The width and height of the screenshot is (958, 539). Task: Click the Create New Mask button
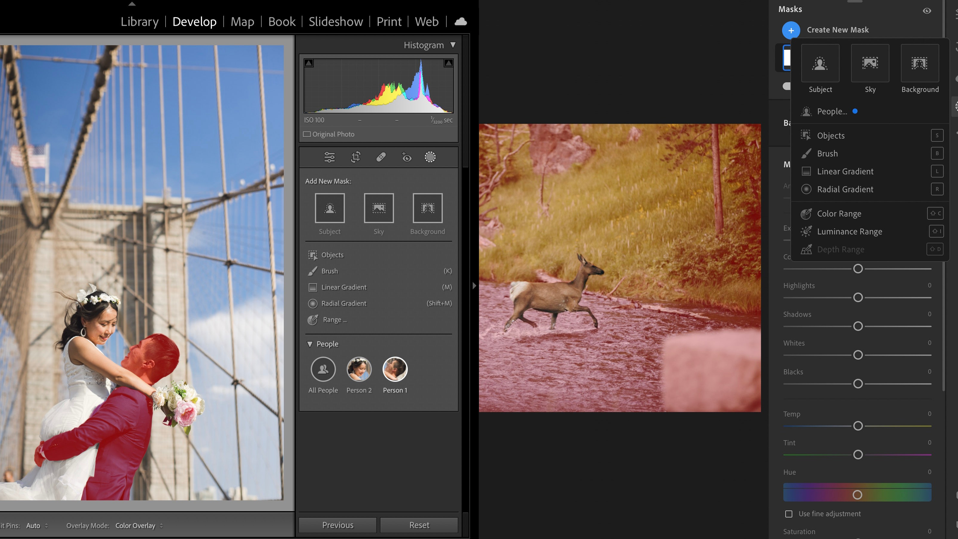pyautogui.click(x=790, y=30)
